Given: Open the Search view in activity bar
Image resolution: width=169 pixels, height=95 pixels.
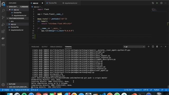Looking at the screenshot, I should click(3, 11).
